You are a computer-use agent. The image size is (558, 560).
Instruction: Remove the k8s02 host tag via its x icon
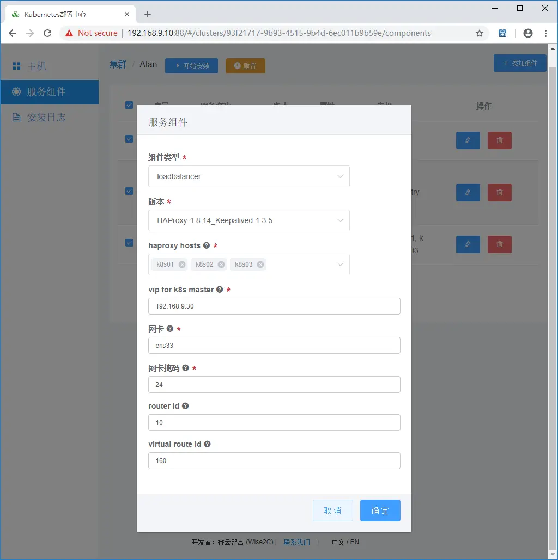click(221, 264)
